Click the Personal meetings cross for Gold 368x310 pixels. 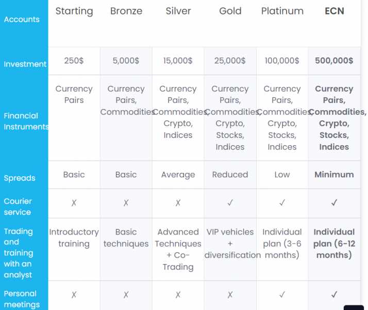(x=230, y=295)
